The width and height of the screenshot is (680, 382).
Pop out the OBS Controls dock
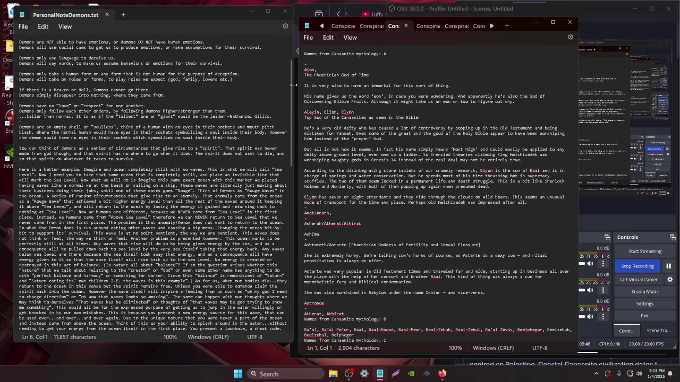(x=673, y=237)
